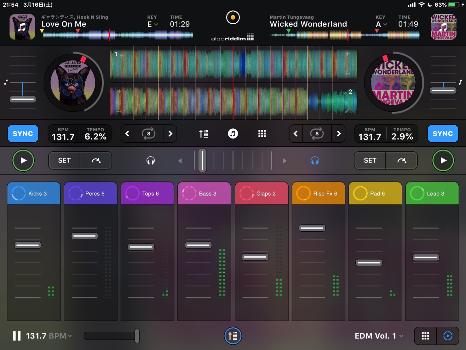Screen dimensions: 466x350
Task: Tap the Wi-Fi icon in status bar
Action: click(x=421, y=5)
